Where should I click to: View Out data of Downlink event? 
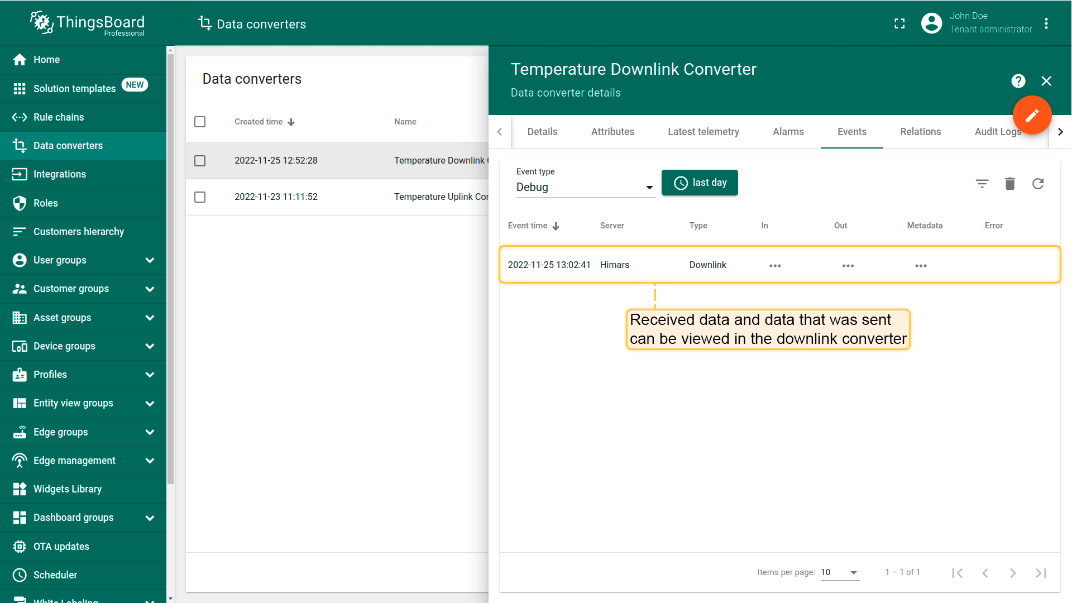point(848,266)
